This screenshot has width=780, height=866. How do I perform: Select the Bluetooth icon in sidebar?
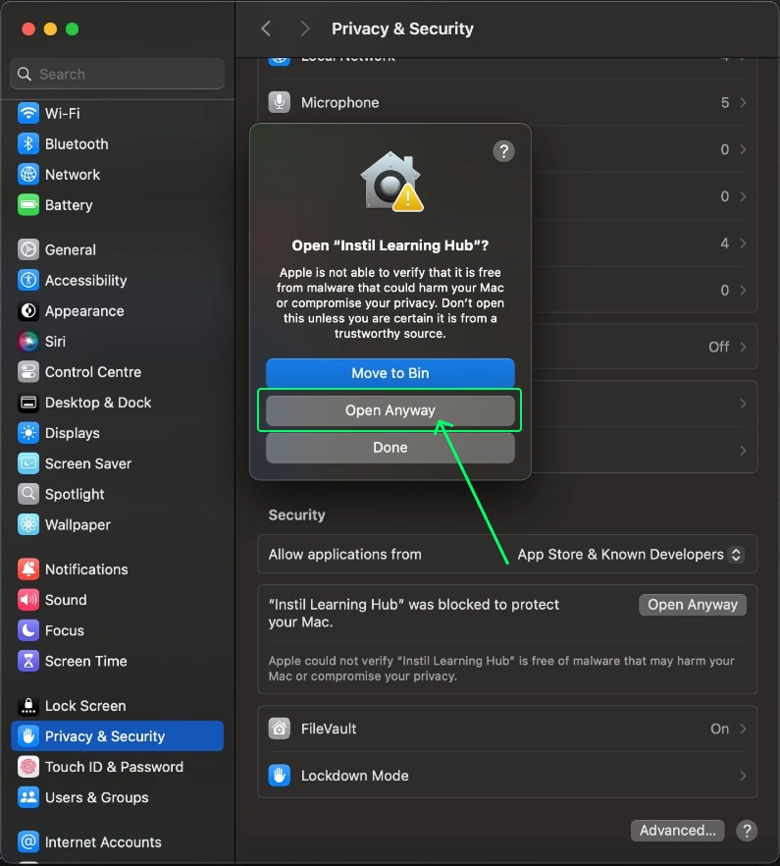tap(28, 143)
